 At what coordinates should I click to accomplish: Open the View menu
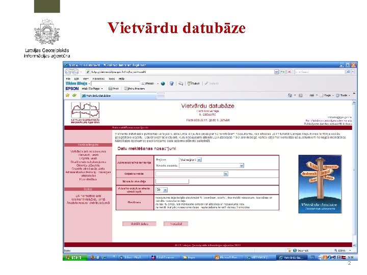click(86, 79)
